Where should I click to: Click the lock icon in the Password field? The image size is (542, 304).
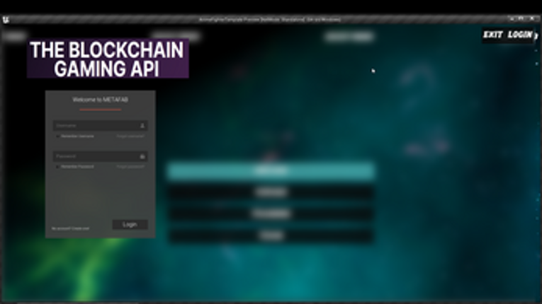(142, 157)
